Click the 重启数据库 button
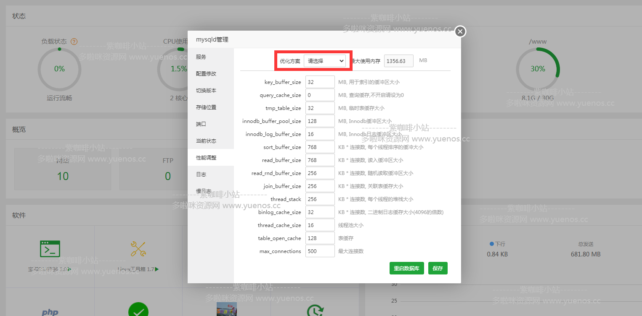Screen dimensions: 642x316 tap(406, 268)
